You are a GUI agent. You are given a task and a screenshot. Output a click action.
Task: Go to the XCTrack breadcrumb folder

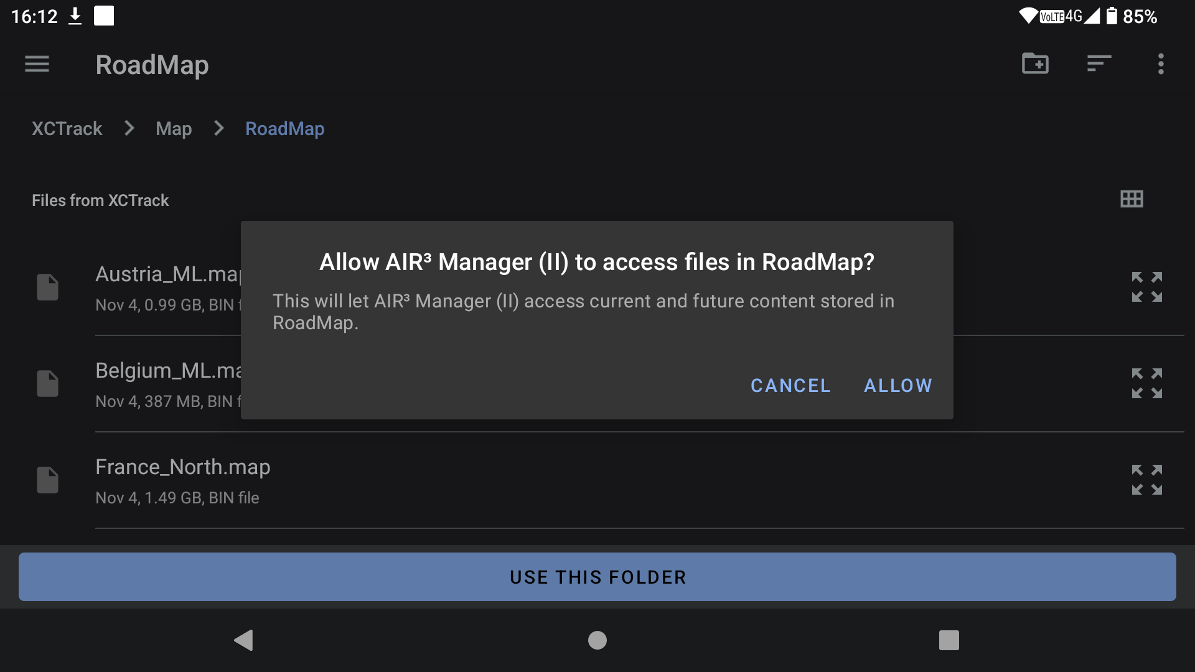(67, 129)
